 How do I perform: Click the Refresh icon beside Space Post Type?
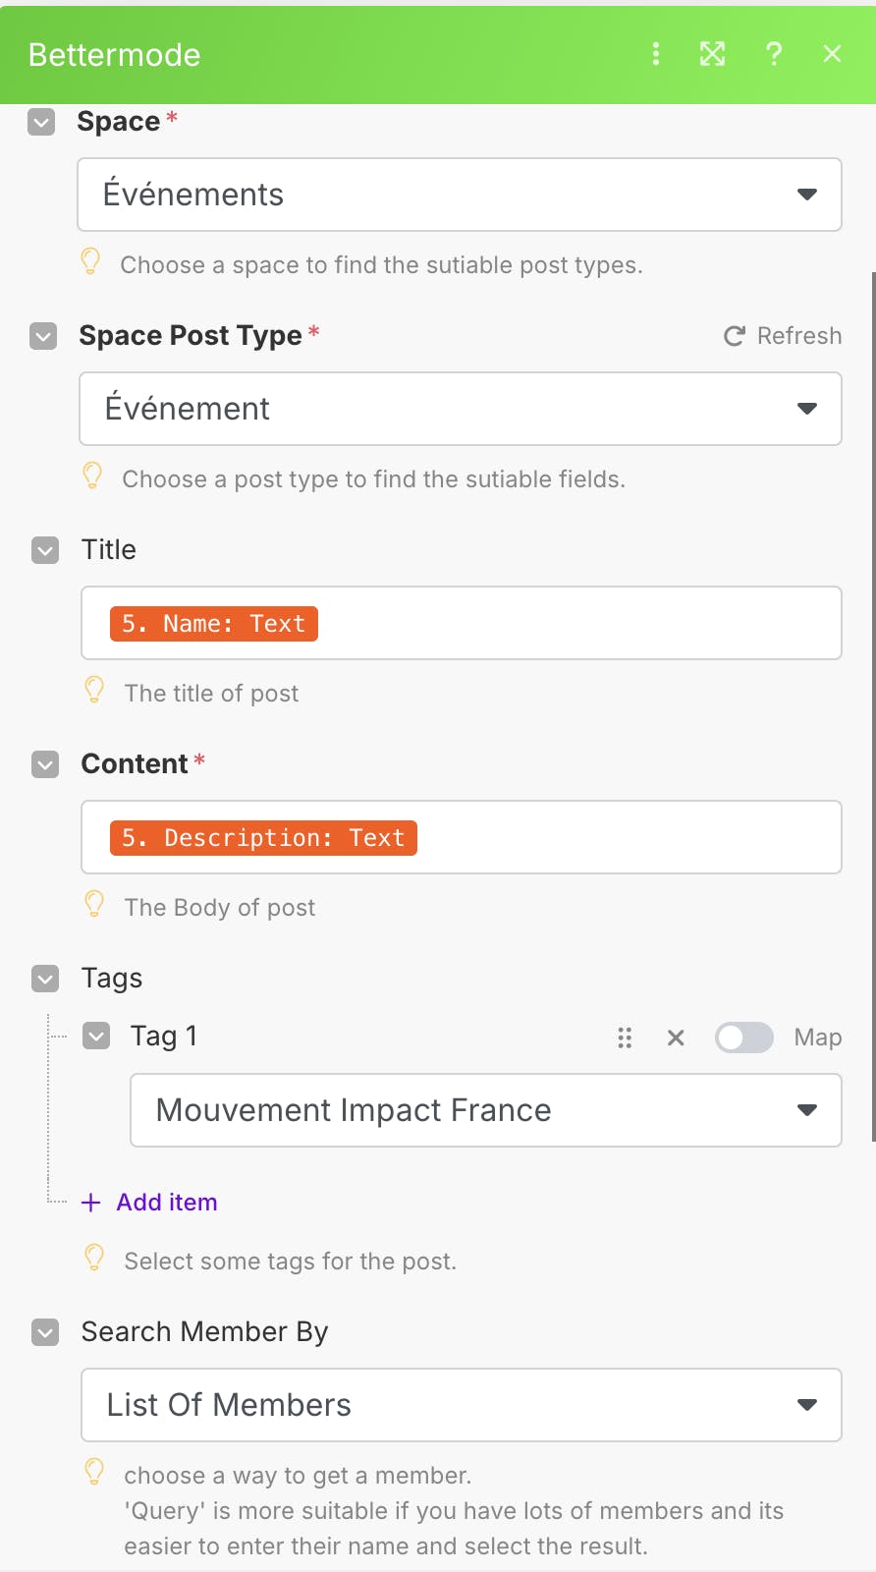(734, 337)
